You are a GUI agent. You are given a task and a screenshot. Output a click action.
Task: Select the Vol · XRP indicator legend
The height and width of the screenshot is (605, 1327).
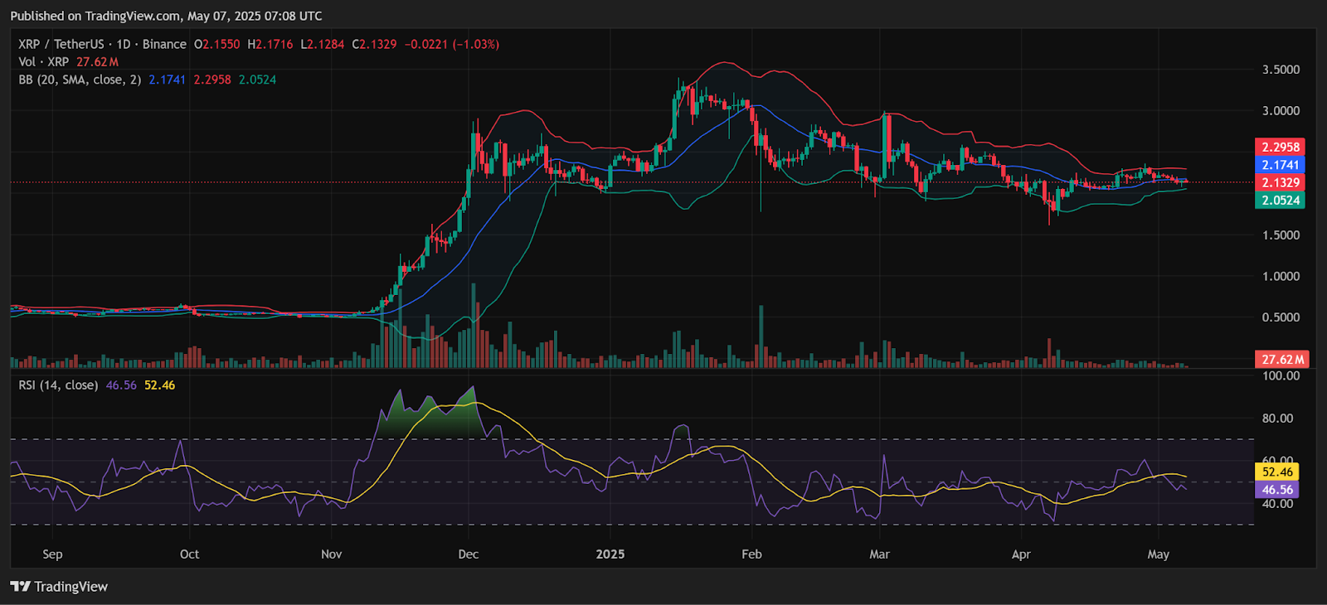44,62
